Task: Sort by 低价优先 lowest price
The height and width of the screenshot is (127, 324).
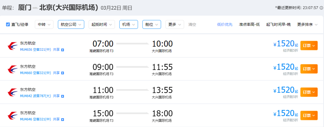Action: click(225, 25)
